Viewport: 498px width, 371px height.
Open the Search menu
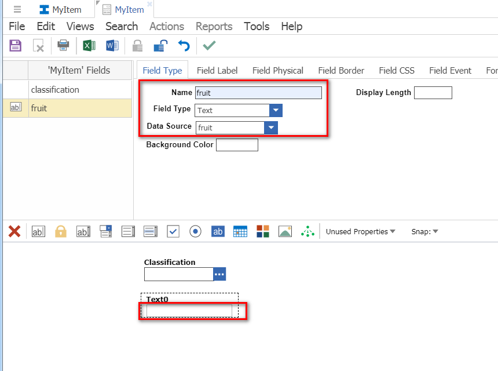coord(122,27)
